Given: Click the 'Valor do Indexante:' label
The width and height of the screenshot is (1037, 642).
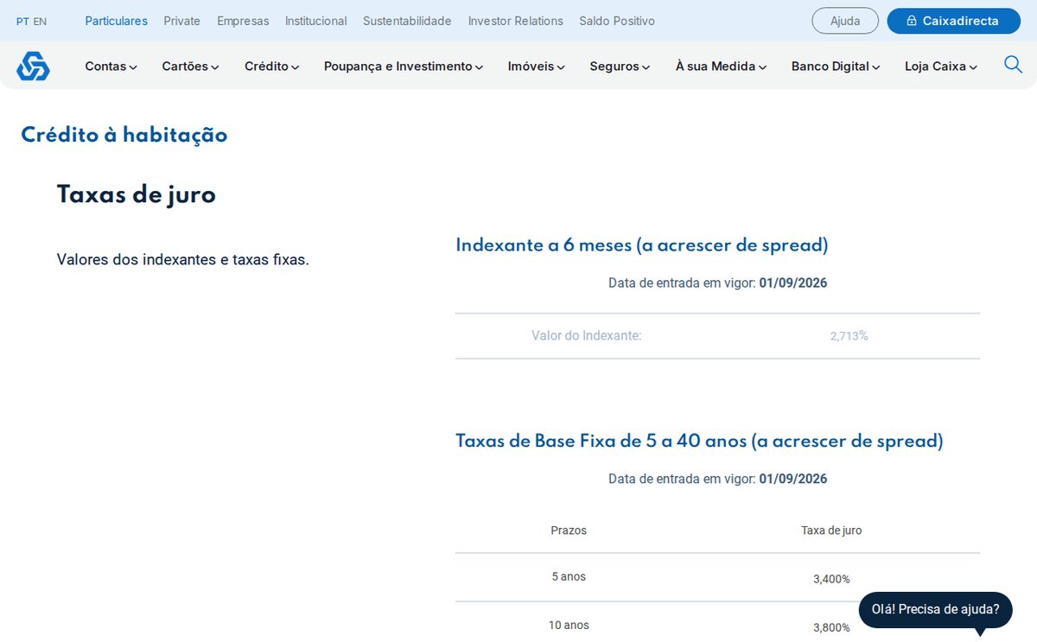Looking at the screenshot, I should [x=587, y=335].
